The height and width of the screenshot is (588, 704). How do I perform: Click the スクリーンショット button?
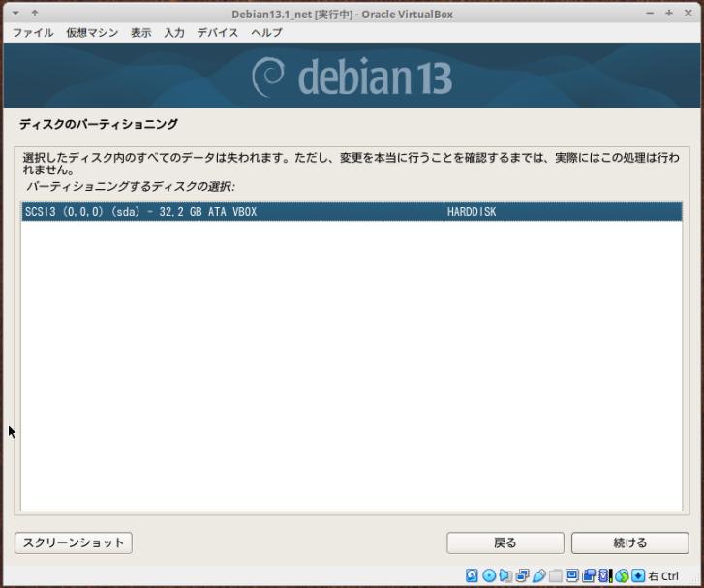pos(74,542)
